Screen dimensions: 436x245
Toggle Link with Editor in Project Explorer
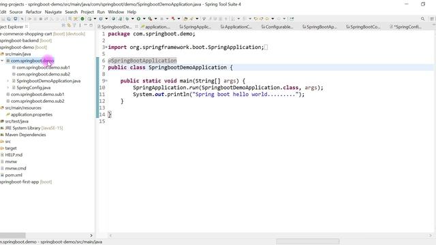(x=69, y=25)
